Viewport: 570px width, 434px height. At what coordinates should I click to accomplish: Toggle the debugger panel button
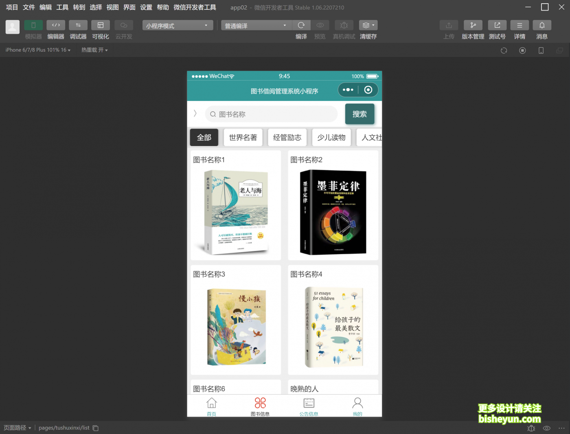pos(78,25)
